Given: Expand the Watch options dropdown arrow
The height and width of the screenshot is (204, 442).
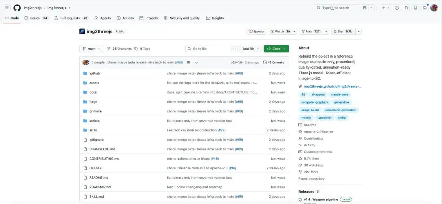Looking at the screenshot, I should coord(295,31).
